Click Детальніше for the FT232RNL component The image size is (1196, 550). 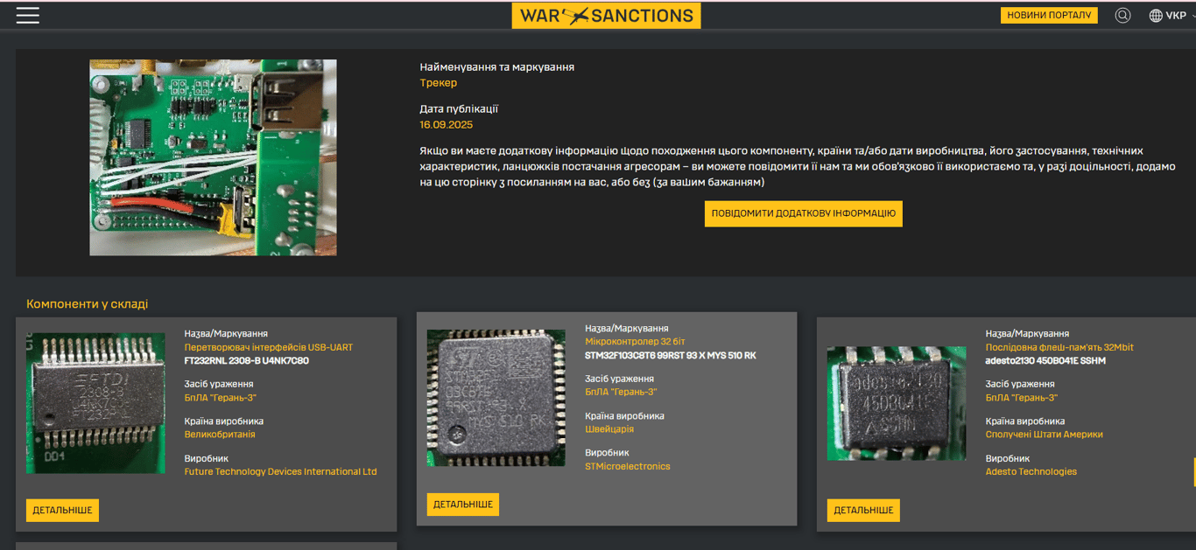pos(62,510)
